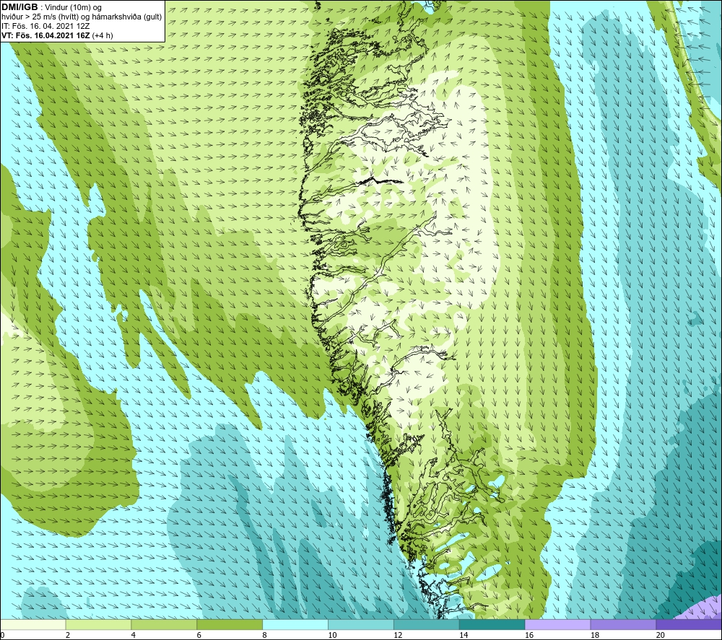Click the 8–10 m/s light cyan legend swatch
722x640 pixels.
click(x=295, y=624)
